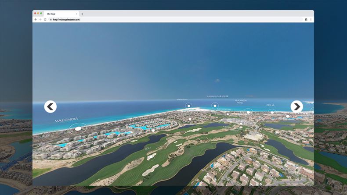Viewport: 347px width, 195px height.
Task: Click the Al Alamein Hotel label
Action: point(241,101)
